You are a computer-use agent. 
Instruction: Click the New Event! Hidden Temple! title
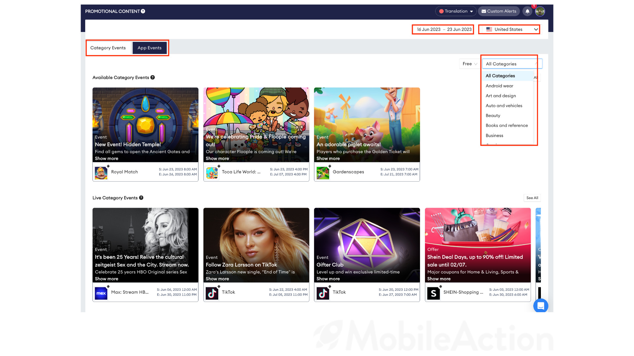coord(128,144)
